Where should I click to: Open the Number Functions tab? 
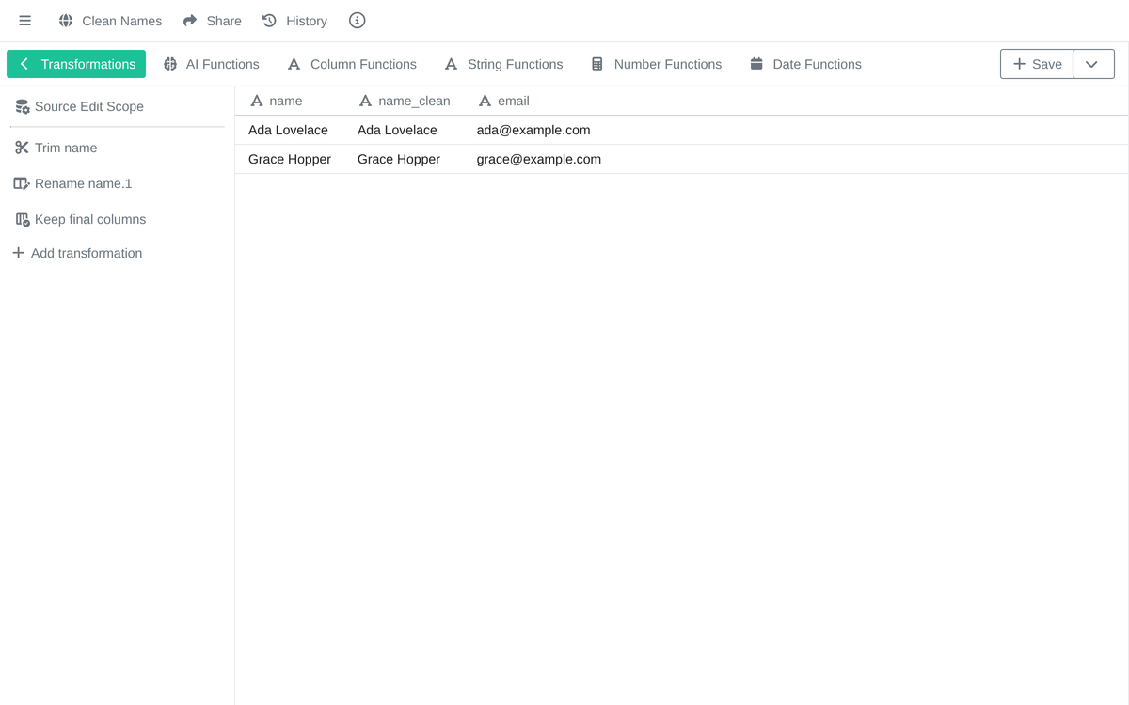(x=656, y=64)
